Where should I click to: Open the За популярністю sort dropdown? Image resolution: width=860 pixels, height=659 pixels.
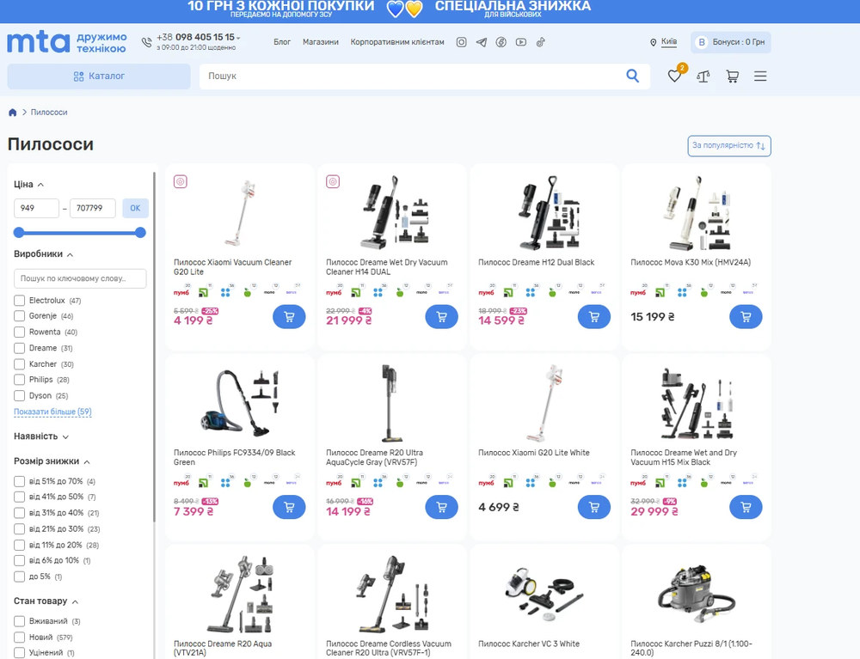[x=729, y=146]
